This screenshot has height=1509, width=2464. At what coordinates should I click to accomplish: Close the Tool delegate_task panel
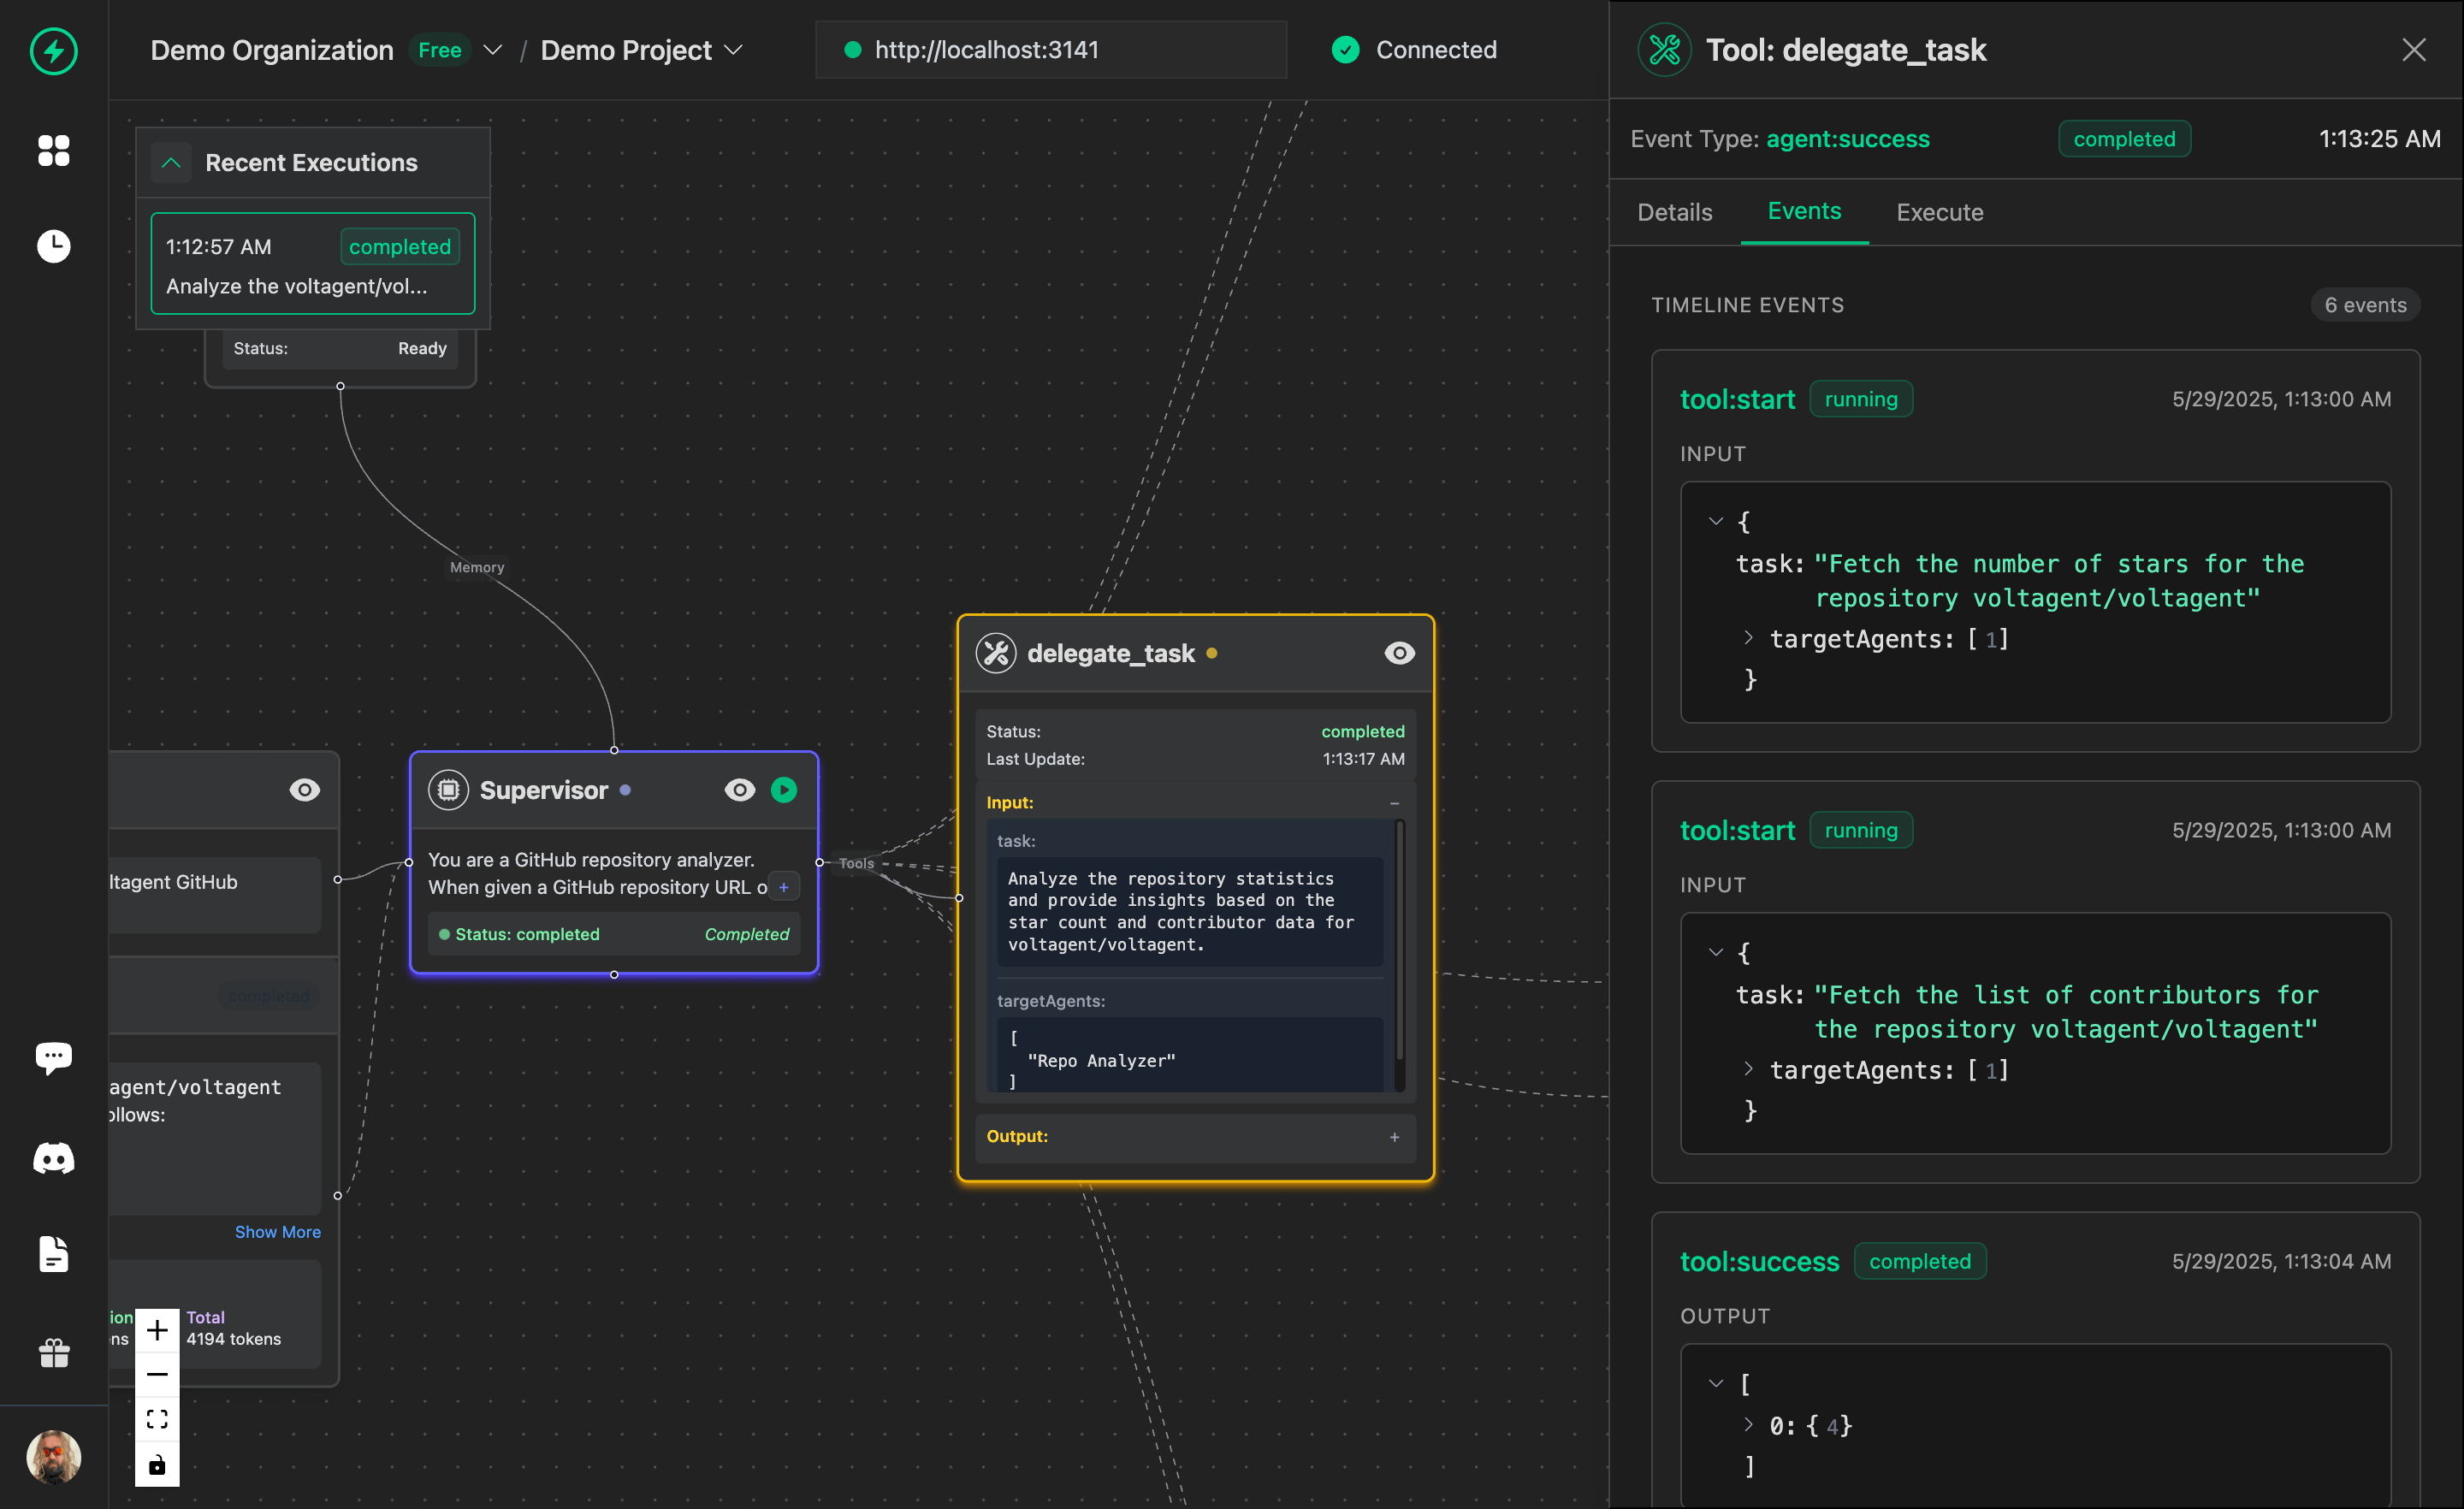pos(2414,49)
